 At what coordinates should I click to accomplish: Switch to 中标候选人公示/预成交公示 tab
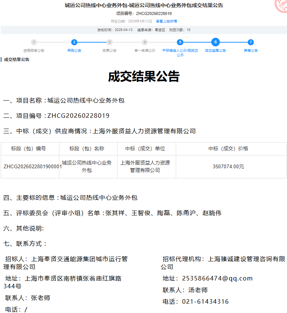[180, 52]
